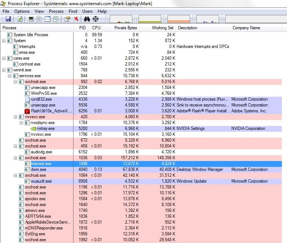Click the Save toolbar icon
The width and height of the screenshot is (287, 243).
pos(8,19)
